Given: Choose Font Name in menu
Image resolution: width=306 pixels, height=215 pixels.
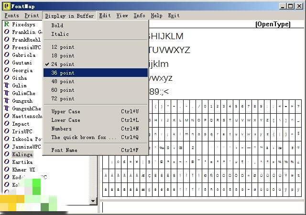Looking at the screenshot, I should 96,150.
